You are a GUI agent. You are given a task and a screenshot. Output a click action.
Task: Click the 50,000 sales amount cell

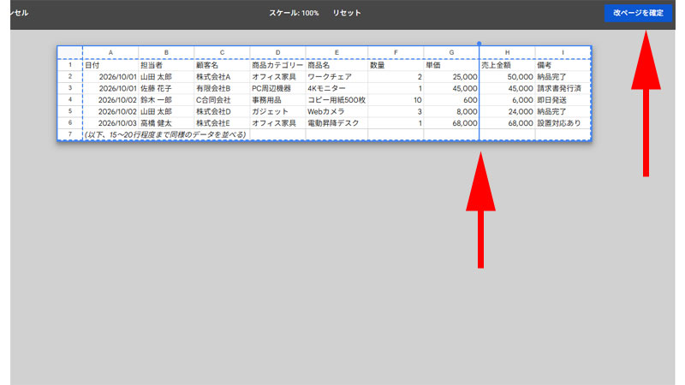[507, 76]
